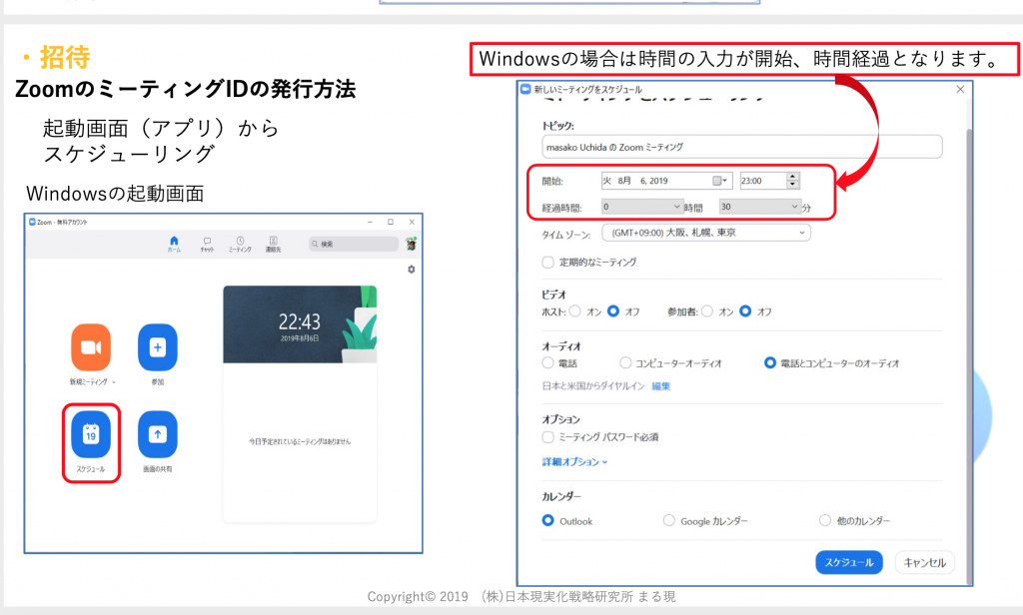Viewport: 1023px width, 615px height.
Task: Open the calendar picker icon in start date field
Action: click(x=717, y=181)
